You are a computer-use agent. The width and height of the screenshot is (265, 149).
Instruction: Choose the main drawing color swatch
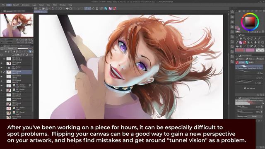[x=240, y=50]
